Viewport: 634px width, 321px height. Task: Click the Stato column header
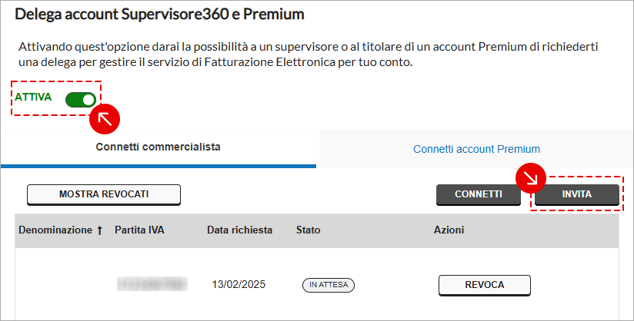pyautogui.click(x=308, y=230)
